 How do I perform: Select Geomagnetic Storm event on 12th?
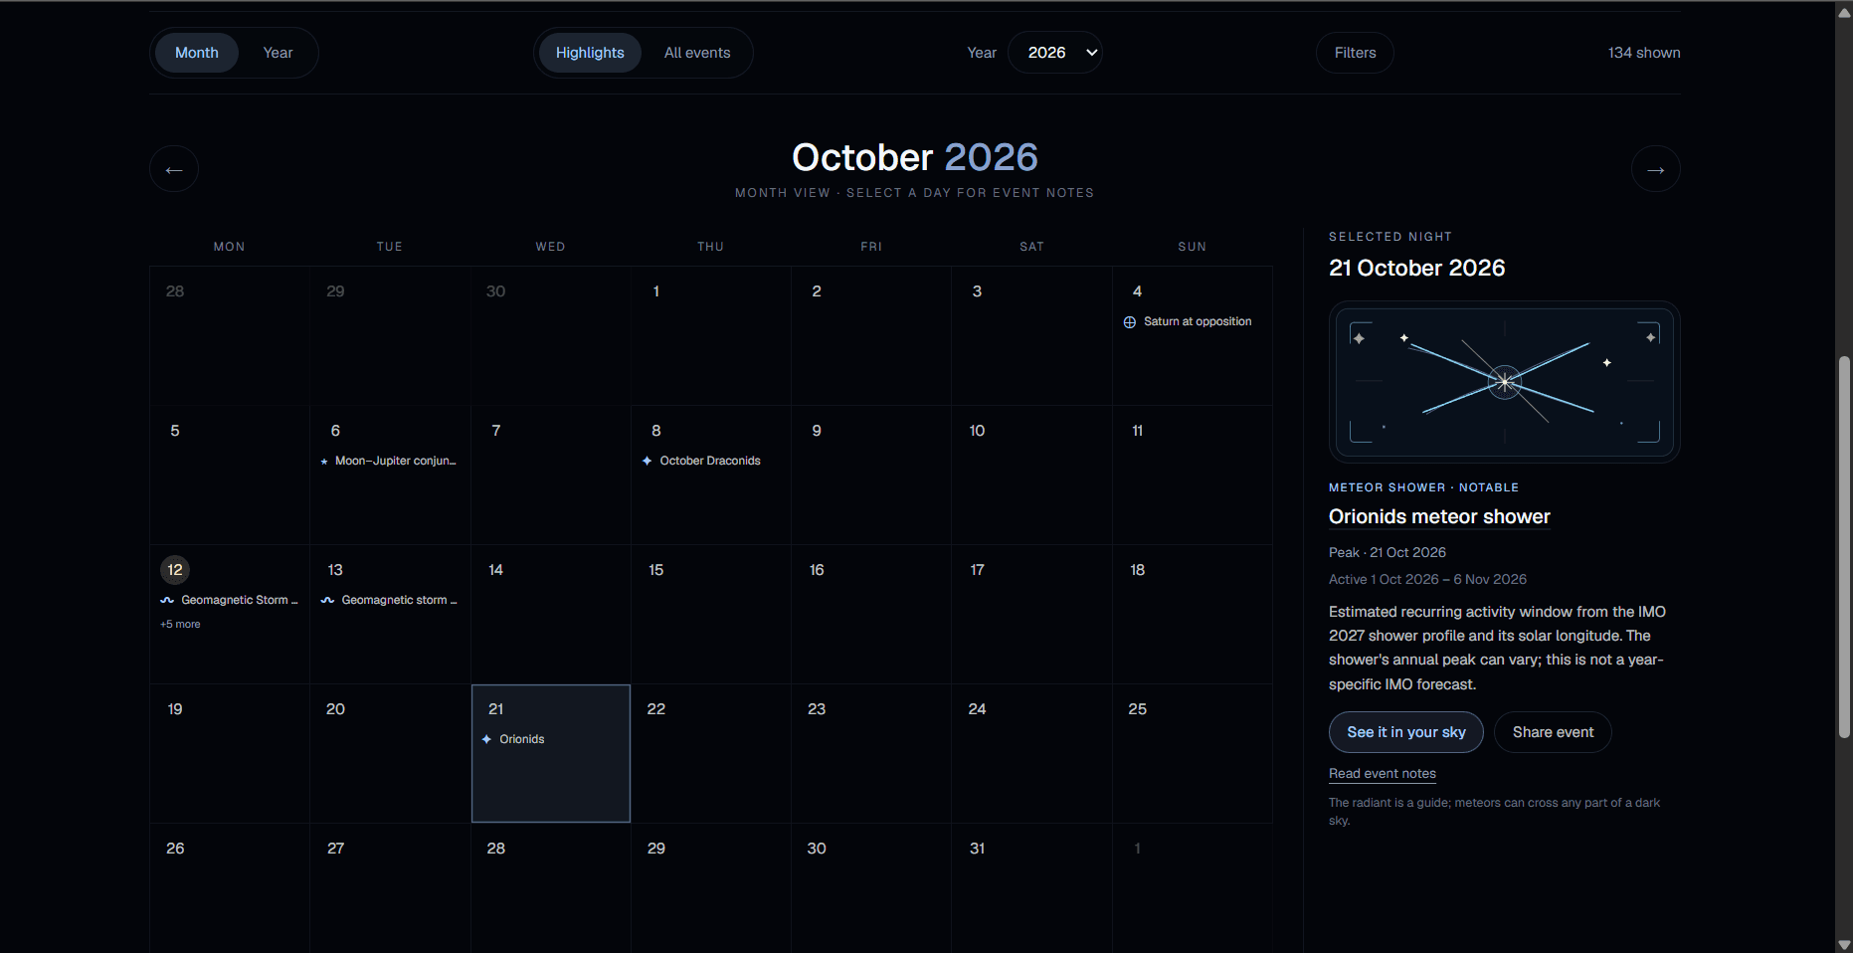[230, 600]
